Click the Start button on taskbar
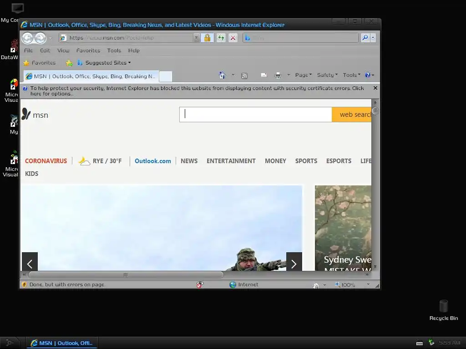Screen dimensions: 466x349 (10, 343)
